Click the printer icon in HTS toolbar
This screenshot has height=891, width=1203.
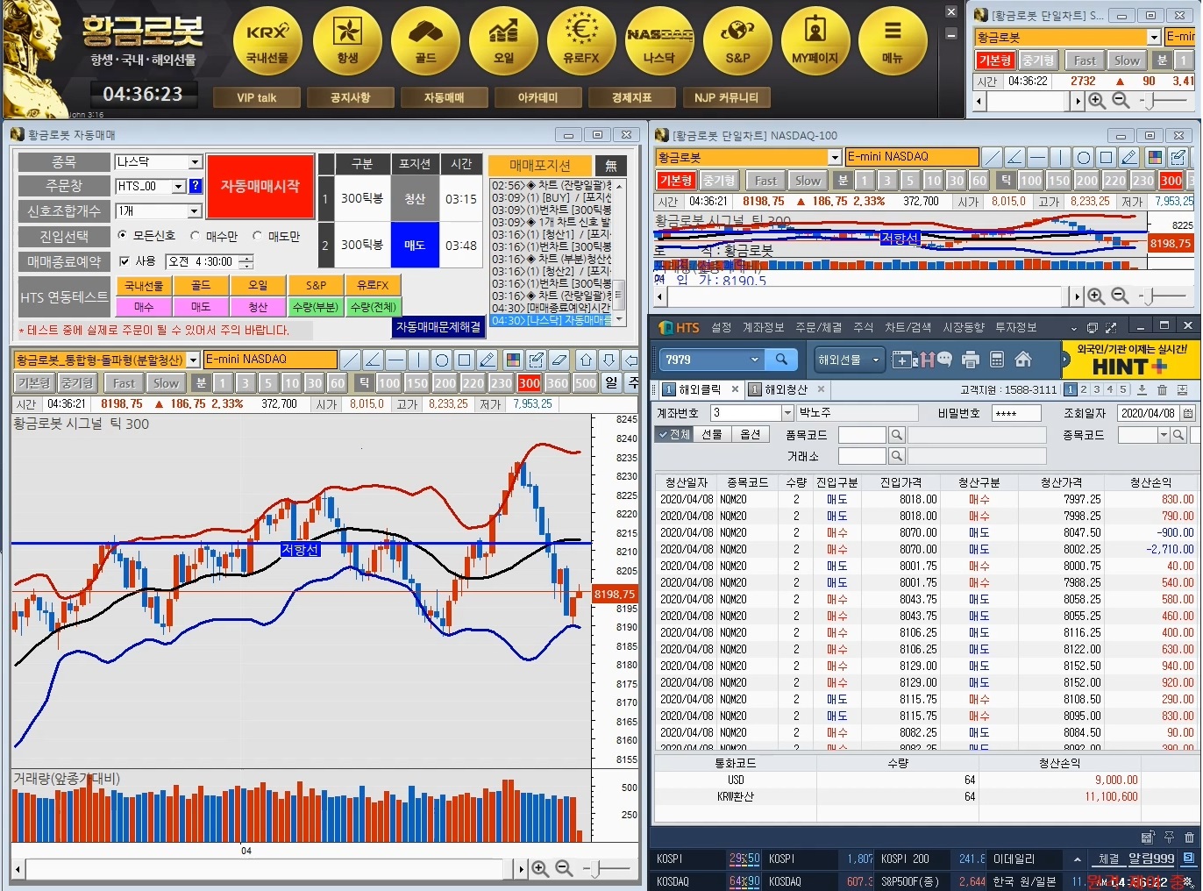tap(970, 360)
